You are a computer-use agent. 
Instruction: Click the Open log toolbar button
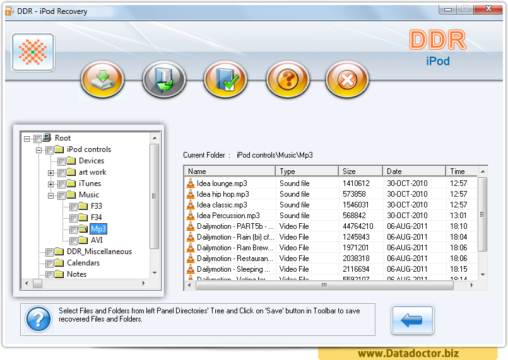(x=164, y=79)
